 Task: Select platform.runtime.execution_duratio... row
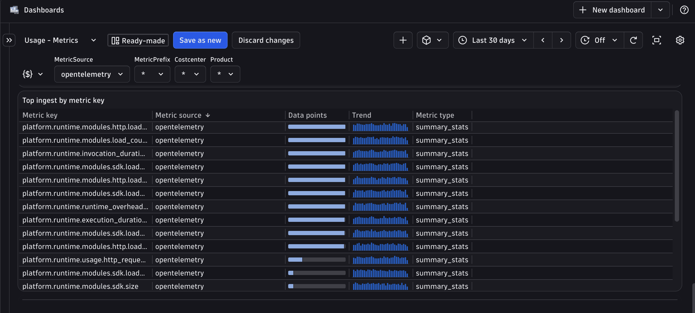[346, 220]
